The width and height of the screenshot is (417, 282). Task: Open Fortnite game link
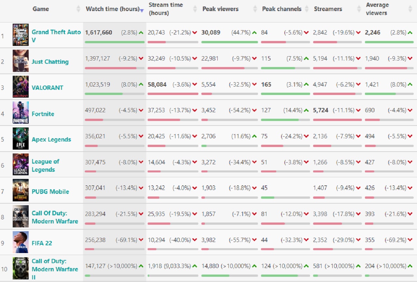click(x=43, y=114)
